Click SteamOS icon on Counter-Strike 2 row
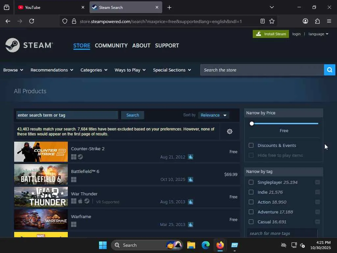This screenshot has width=337, height=253. [x=80, y=157]
